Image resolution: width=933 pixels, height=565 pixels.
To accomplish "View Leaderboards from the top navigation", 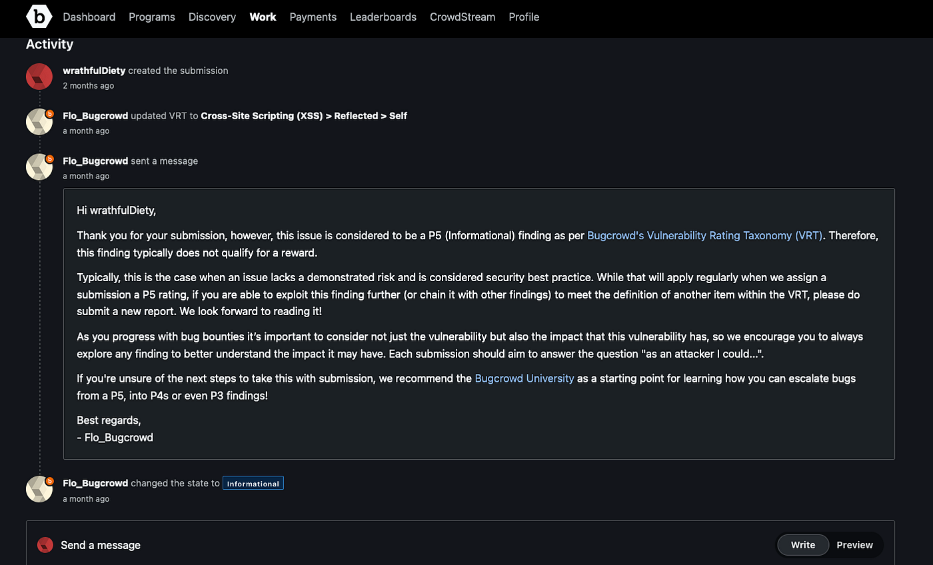I will click(383, 17).
